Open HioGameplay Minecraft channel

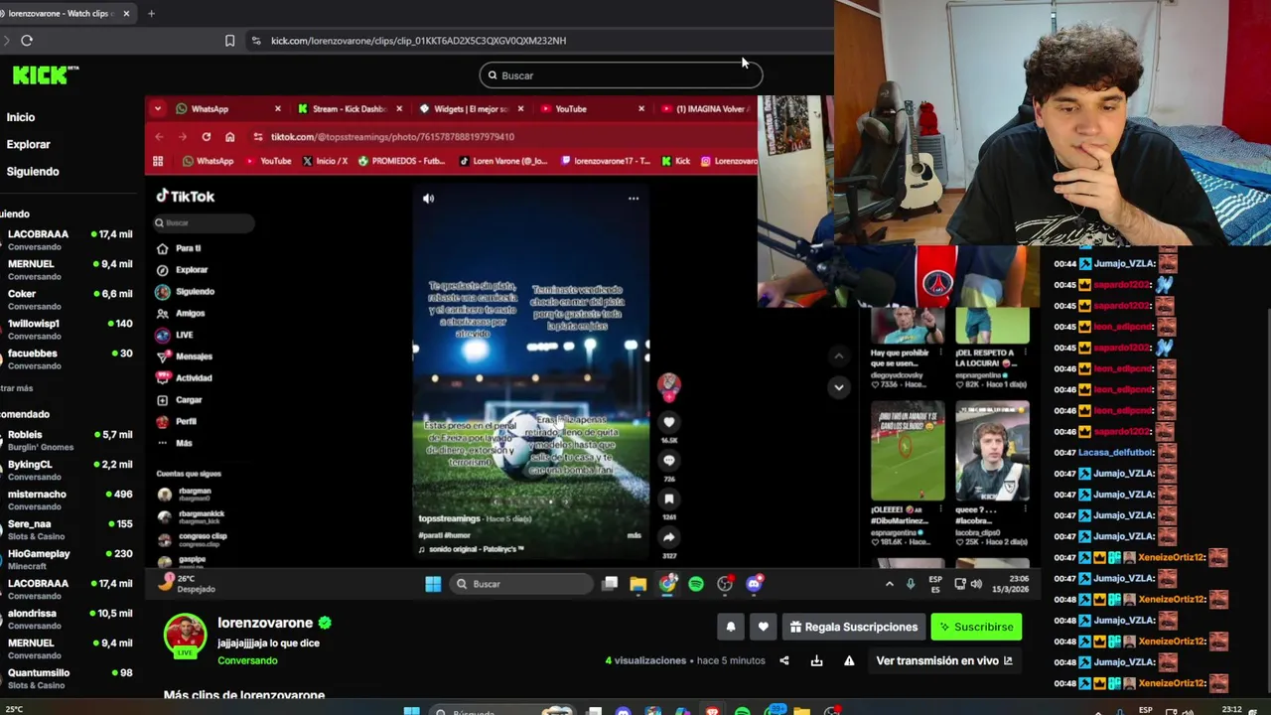(x=68, y=559)
